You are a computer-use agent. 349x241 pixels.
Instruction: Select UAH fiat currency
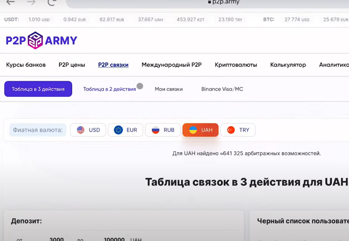pyautogui.click(x=200, y=130)
